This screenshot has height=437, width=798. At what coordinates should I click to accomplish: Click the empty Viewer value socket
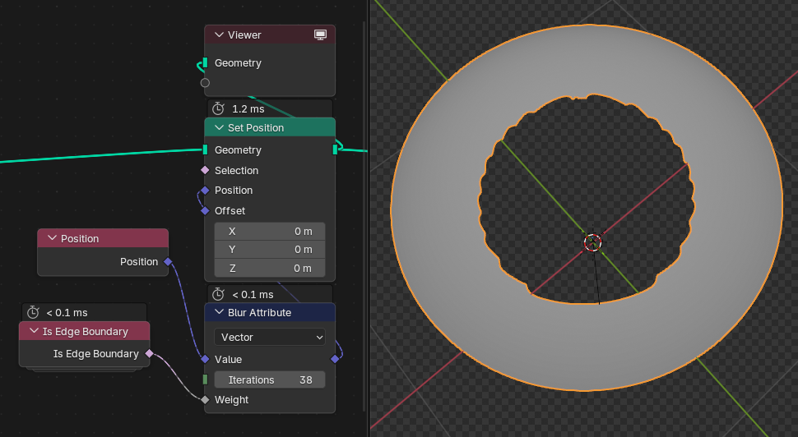[x=205, y=82]
